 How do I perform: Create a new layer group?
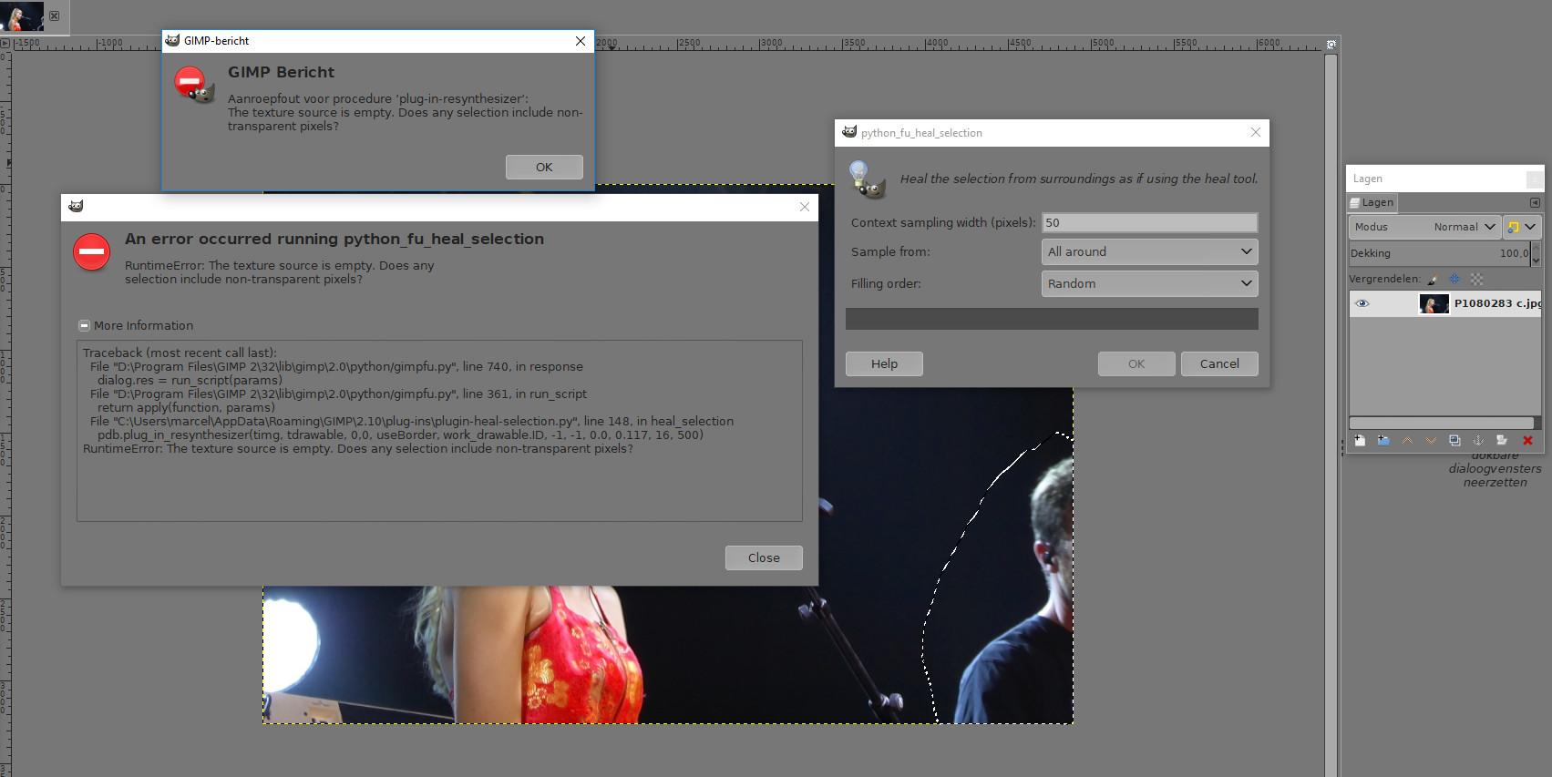point(1383,441)
